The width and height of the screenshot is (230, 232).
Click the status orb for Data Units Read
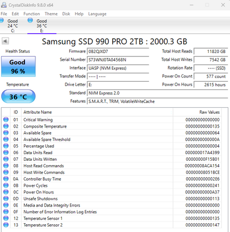coord(6,152)
